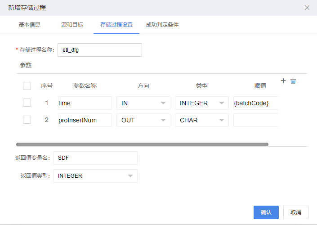This screenshot has height=225, width=317.
Task: Click the 取消 button
Action: tap(295, 212)
